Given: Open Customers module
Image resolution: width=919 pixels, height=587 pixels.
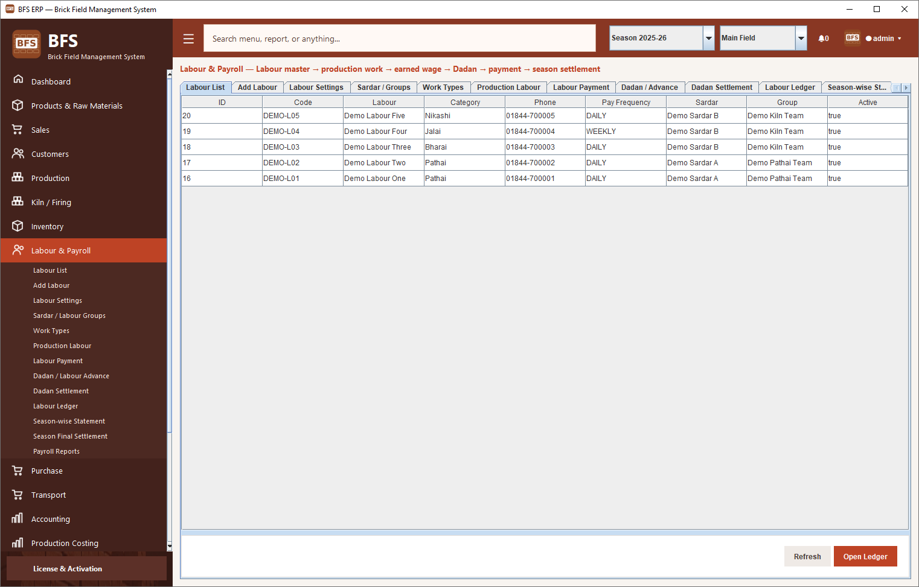Looking at the screenshot, I should pos(83,154).
